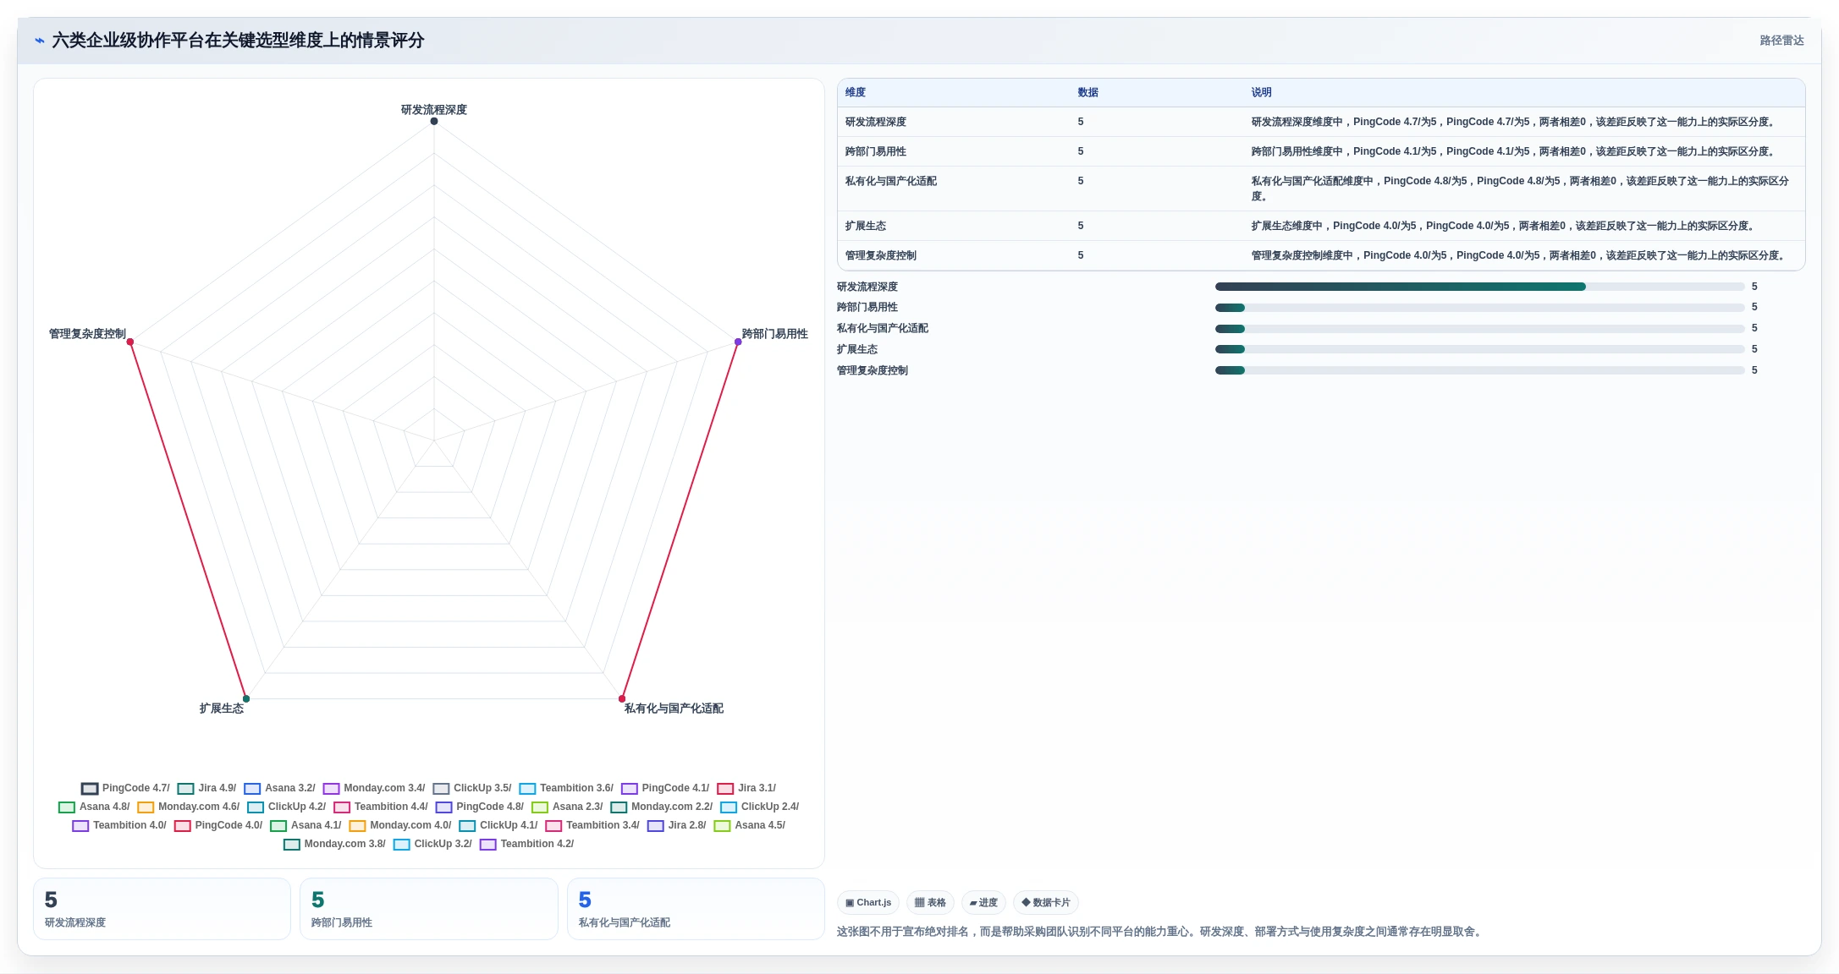The image size is (1839, 974).
Task: Click the Teambition 4.4/ legend swatch
Action: coord(342,807)
